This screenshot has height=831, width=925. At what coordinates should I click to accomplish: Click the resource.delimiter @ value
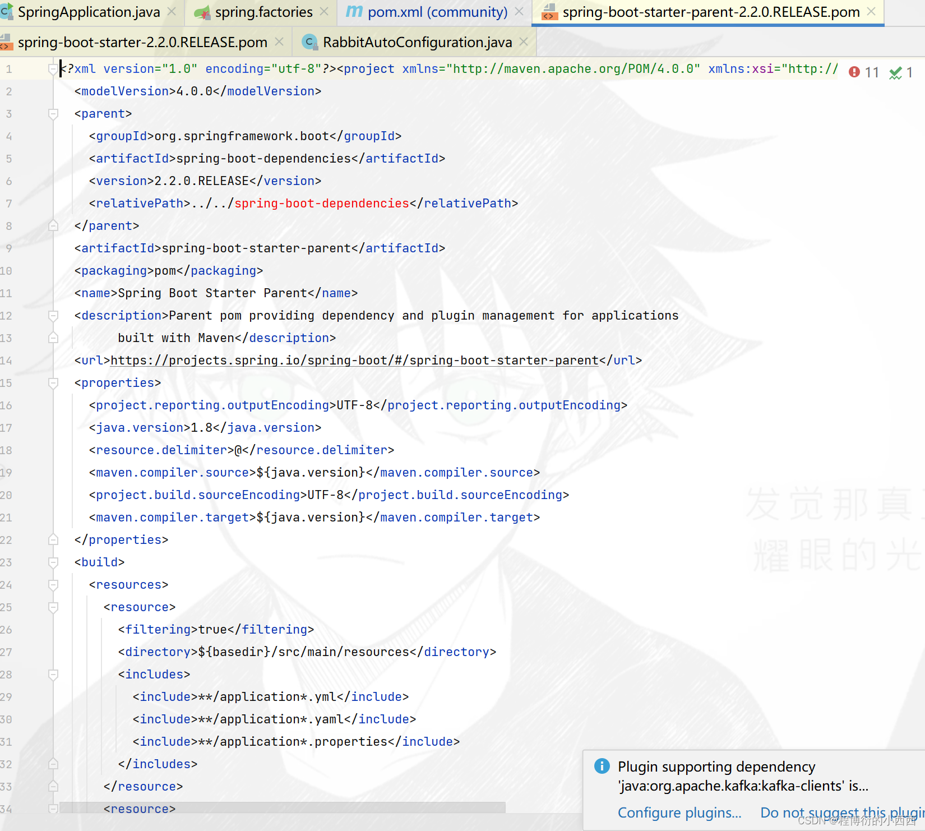point(238,450)
